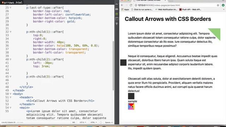
Task: Collapse the p:nth-child(1)::after block at line 32
Action: 11,32
